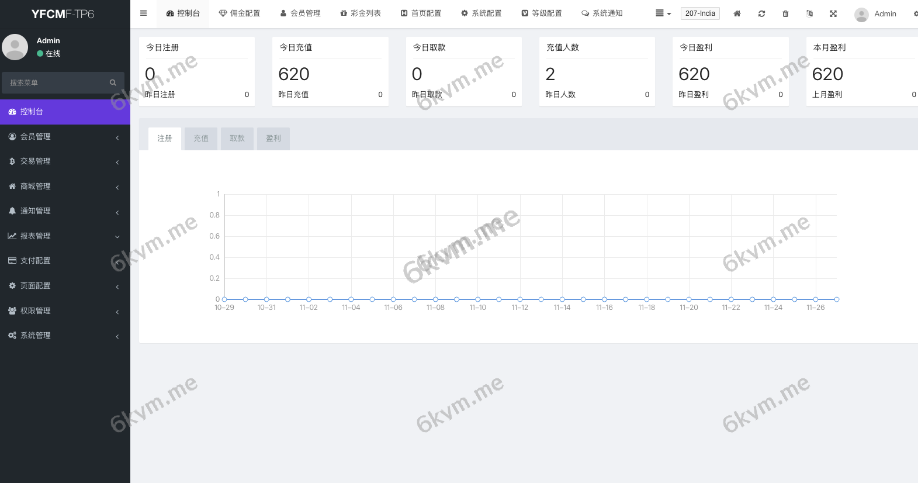Click the refresh icon in top bar
Image resolution: width=918 pixels, height=483 pixels.
pyautogui.click(x=761, y=13)
